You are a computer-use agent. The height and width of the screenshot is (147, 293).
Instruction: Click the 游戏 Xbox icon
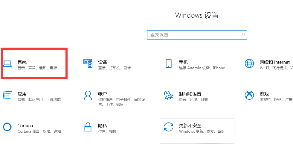[x=249, y=95]
